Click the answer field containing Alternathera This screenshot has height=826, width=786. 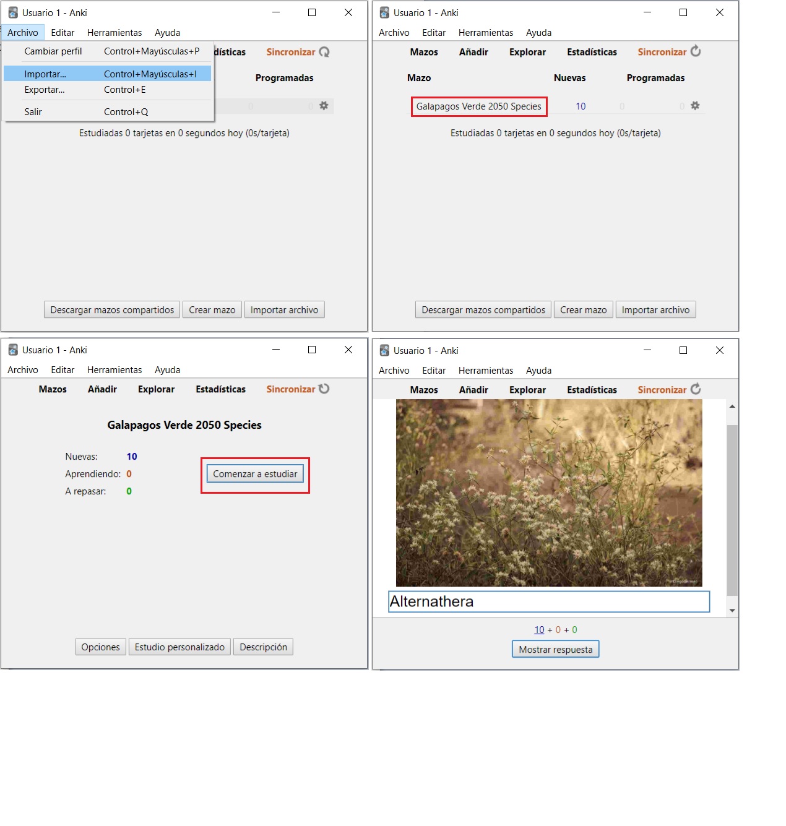(x=548, y=601)
